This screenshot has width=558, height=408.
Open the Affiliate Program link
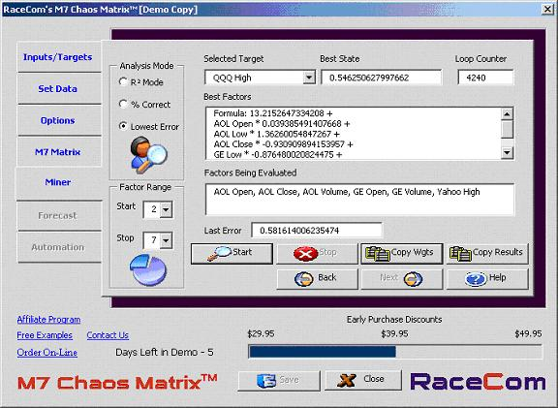pos(48,320)
